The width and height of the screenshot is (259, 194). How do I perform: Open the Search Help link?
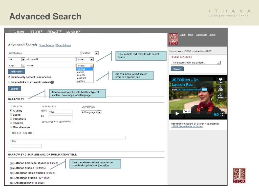tap(63, 45)
